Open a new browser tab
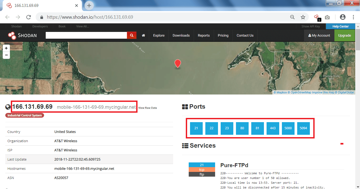Image resolution: width=360 pixels, height=189 pixels. click(89, 5)
